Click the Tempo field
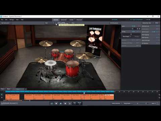Viewport: 161px width, 121px height. tap(79, 103)
